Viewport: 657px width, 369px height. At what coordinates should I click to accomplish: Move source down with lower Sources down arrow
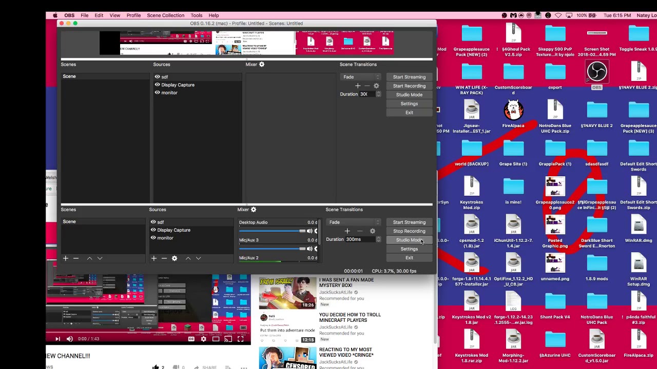click(198, 258)
